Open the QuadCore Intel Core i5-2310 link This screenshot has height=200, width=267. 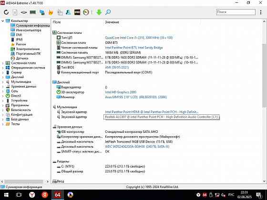coord(139,38)
